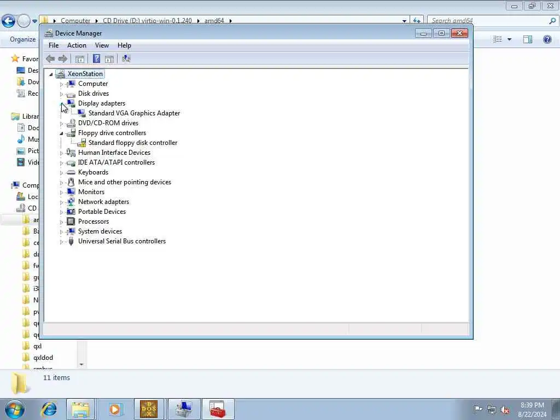This screenshot has height=420, width=560.
Task: Select the XeonStation tree item
Action: (x=85, y=74)
